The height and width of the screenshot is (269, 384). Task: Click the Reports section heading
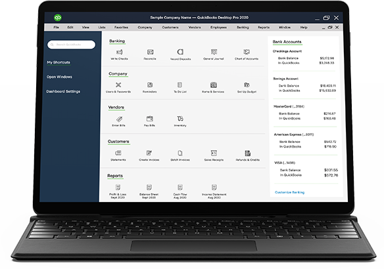click(115, 176)
